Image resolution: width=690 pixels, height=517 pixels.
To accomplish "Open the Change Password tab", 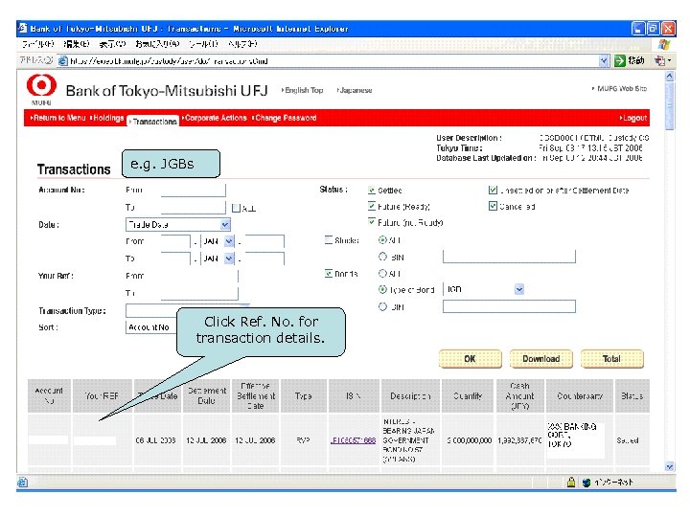I will click(x=285, y=118).
